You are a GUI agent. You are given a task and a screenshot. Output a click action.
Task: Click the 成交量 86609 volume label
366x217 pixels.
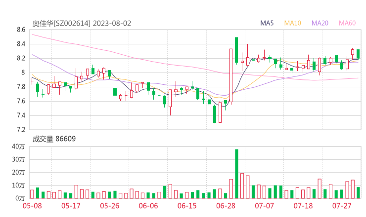click(x=54, y=139)
